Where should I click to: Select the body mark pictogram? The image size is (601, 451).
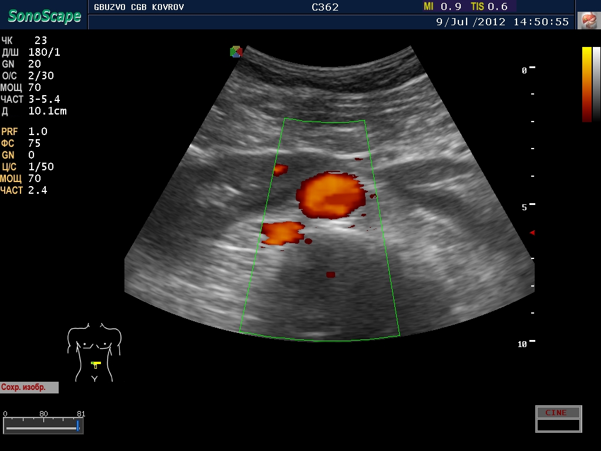pyautogui.click(x=94, y=351)
